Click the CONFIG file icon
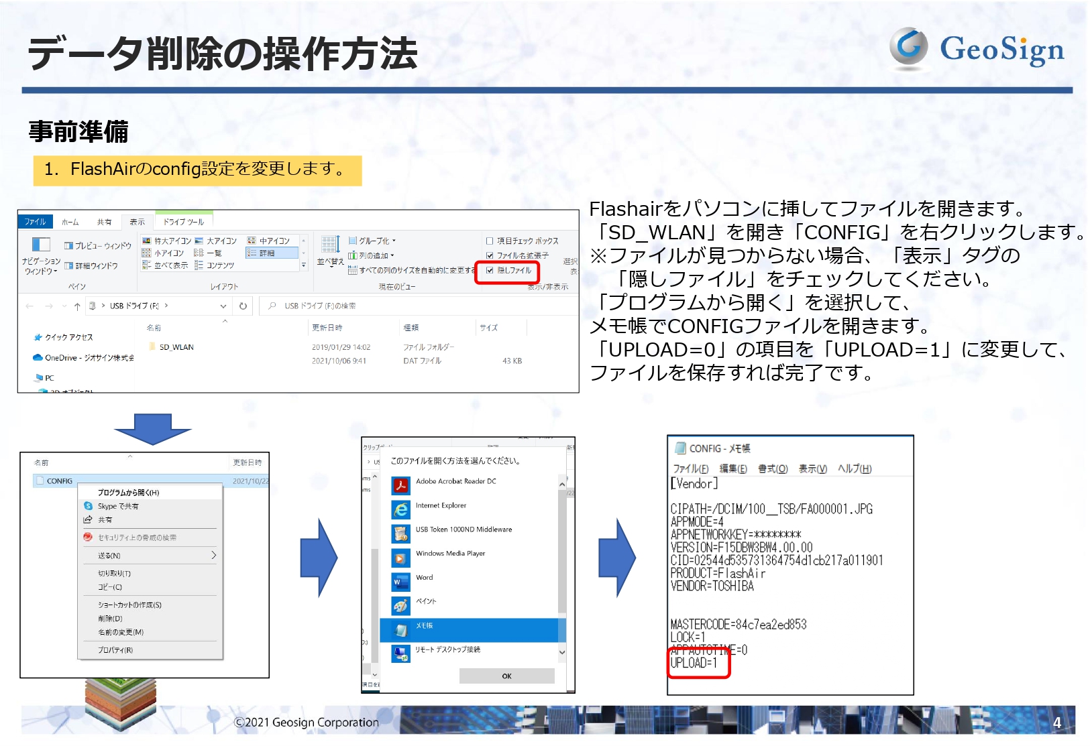 pyautogui.click(x=40, y=481)
